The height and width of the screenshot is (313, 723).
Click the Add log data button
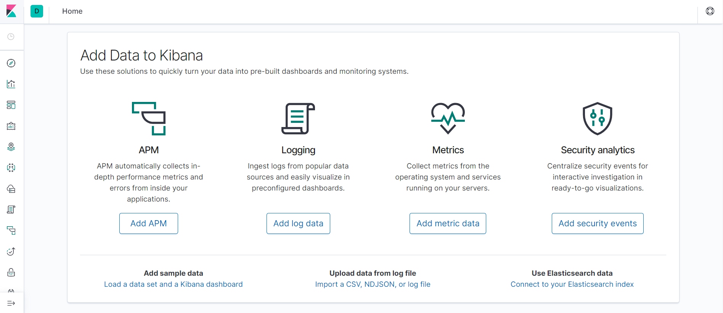(x=298, y=223)
